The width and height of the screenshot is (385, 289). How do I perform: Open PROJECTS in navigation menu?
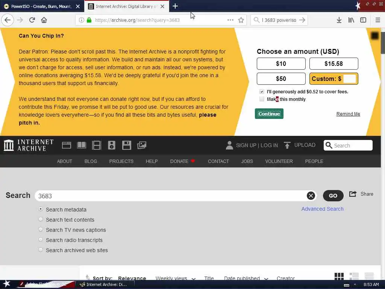(x=121, y=161)
